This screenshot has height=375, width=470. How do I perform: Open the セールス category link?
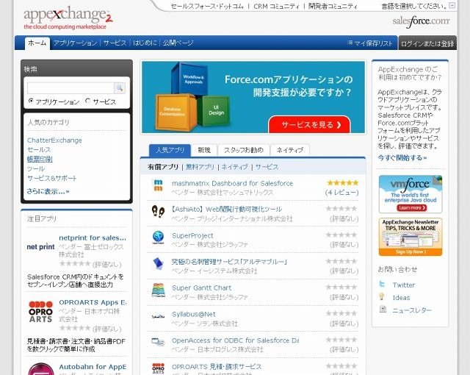[x=39, y=149]
